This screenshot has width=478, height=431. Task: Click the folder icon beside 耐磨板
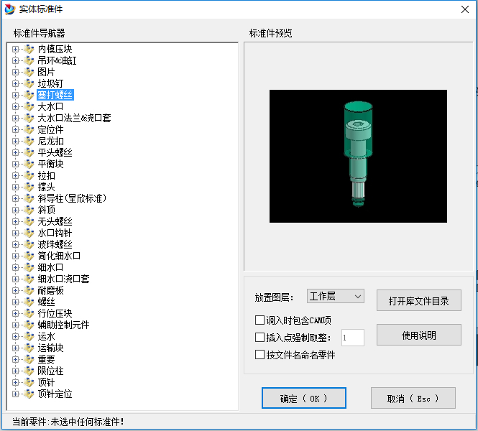[x=29, y=290]
